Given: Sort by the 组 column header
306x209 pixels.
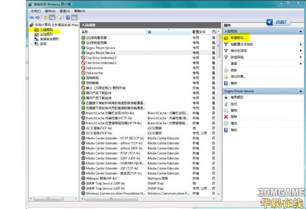Looking at the screenshot, I should point(169,32).
